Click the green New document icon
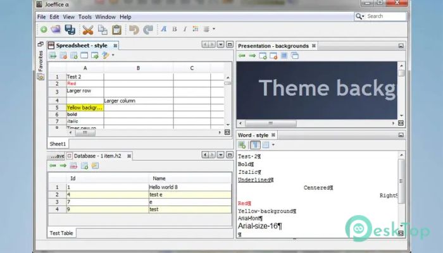 click(x=44, y=29)
